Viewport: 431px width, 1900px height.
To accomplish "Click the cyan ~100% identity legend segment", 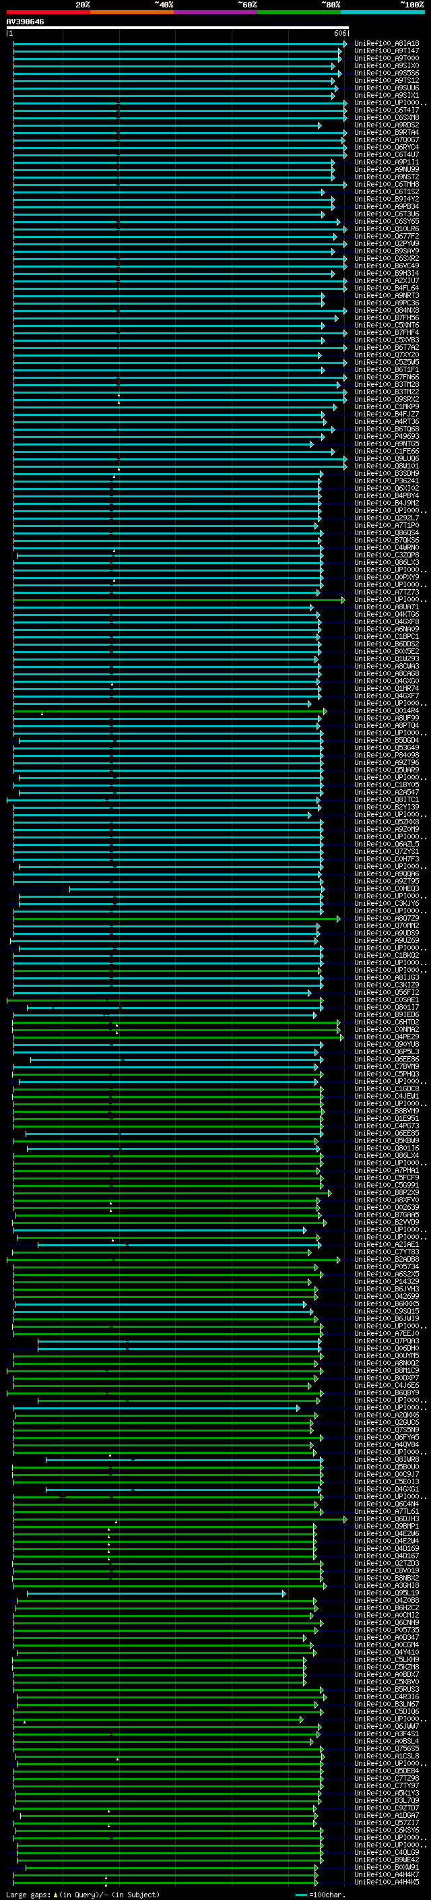I will click(383, 13).
